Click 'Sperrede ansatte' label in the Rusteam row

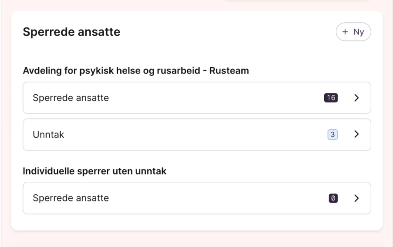[x=71, y=98]
